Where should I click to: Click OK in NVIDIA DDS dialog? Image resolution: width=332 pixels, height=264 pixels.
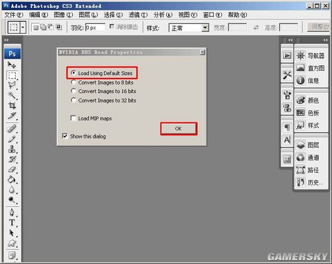179,128
